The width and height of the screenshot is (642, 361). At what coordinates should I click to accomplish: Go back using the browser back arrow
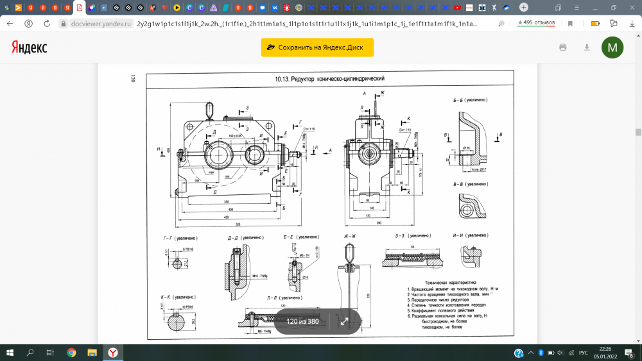(x=10, y=23)
